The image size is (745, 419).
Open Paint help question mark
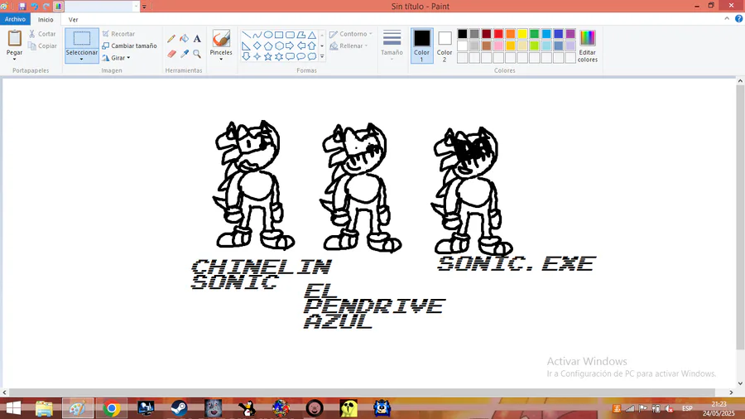point(739,18)
